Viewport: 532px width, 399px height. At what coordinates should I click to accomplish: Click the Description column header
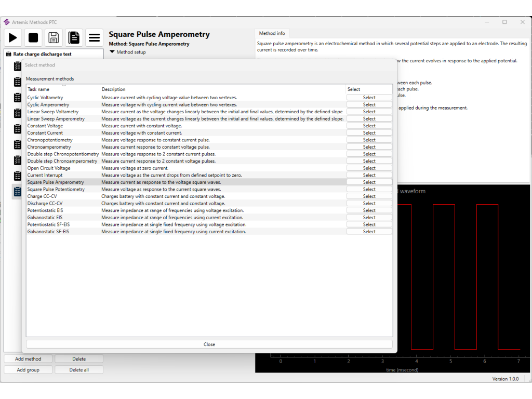pyautogui.click(x=113, y=89)
